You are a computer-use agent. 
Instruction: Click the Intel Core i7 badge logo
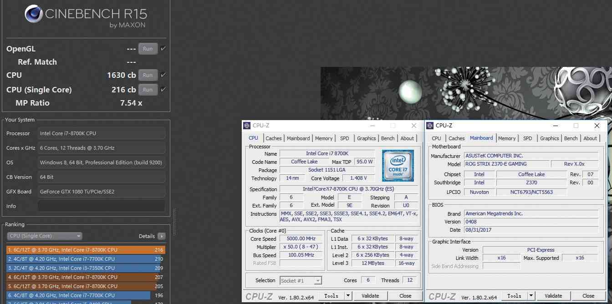398,166
